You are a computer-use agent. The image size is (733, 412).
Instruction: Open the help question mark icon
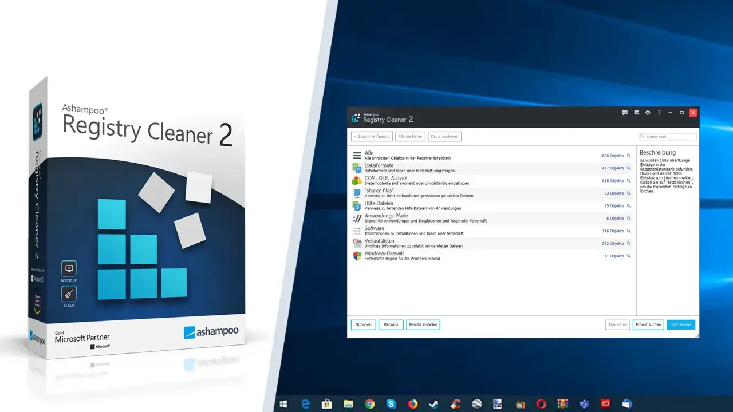tap(659, 113)
